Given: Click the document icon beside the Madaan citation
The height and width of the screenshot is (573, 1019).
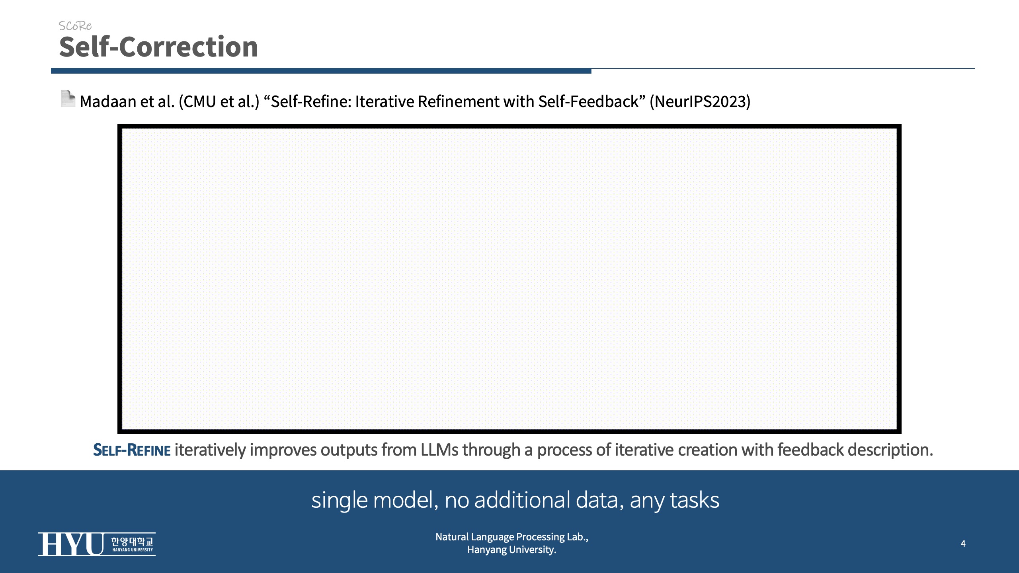Looking at the screenshot, I should pyautogui.click(x=68, y=99).
